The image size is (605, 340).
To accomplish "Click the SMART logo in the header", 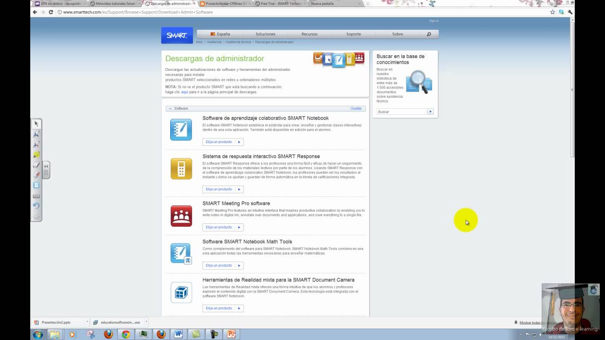I will 177,35.
